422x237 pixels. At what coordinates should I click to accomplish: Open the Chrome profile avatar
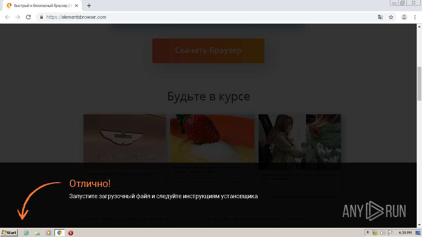pos(404,17)
